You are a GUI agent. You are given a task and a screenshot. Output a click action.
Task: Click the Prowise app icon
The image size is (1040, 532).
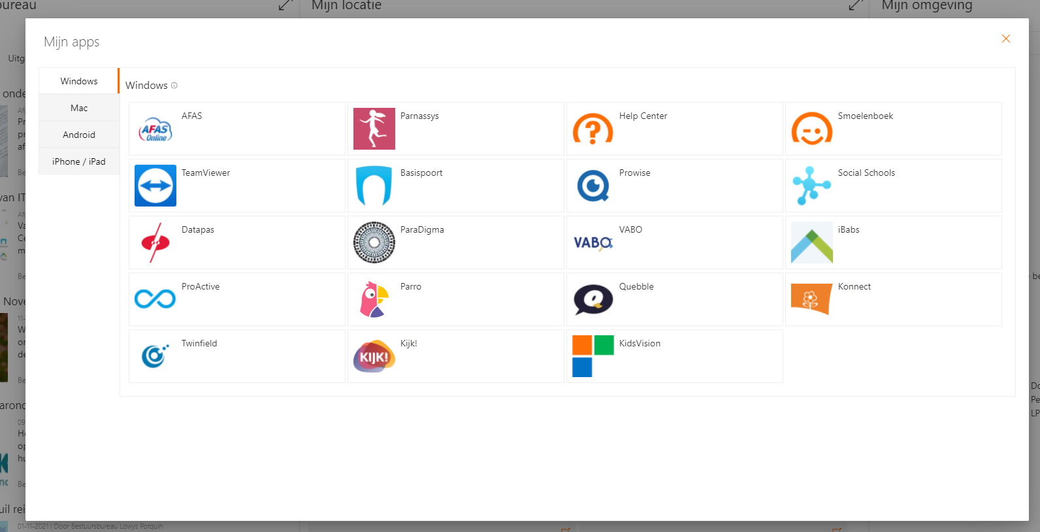coord(593,186)
